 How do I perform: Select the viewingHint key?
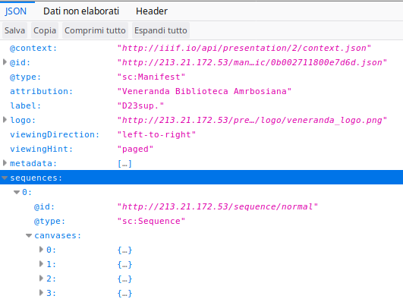click(42, 149)
